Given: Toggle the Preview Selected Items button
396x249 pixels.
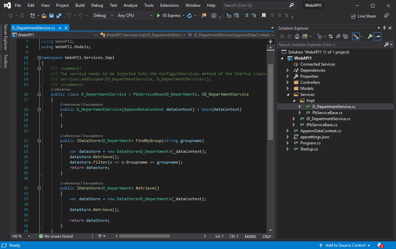Looking at the screenshot, I should [377, 36].
